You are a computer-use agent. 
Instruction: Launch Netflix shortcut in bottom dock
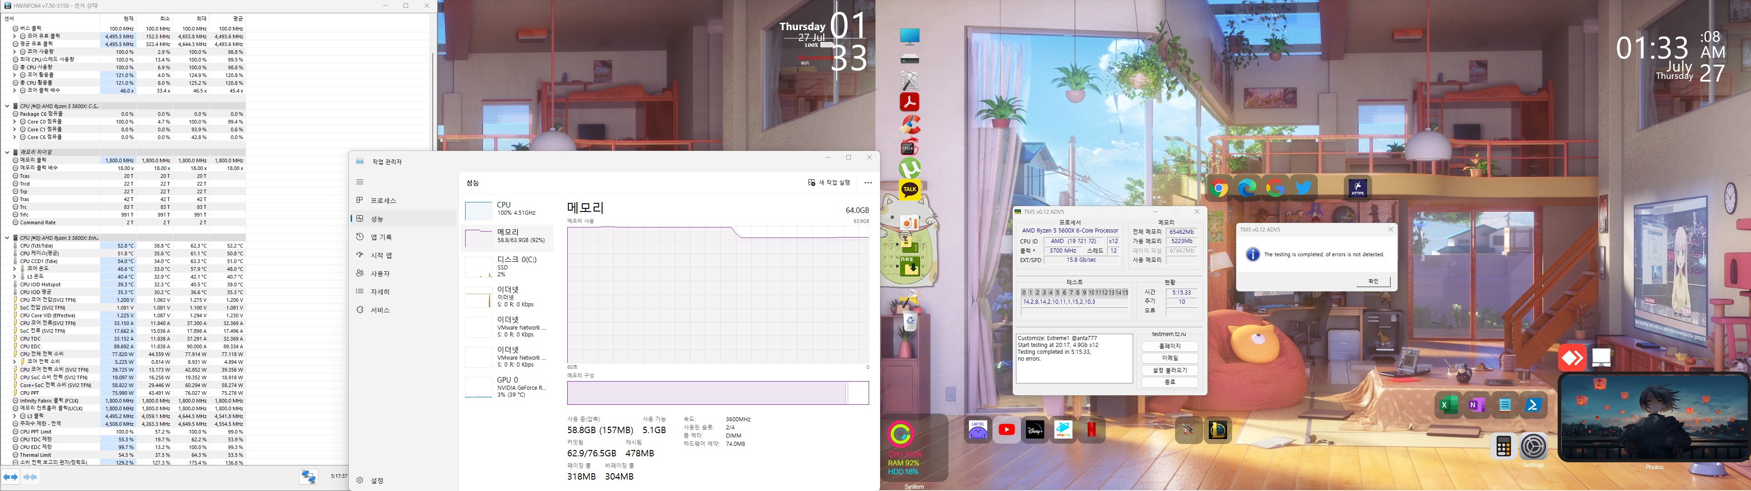[1091, 430]
